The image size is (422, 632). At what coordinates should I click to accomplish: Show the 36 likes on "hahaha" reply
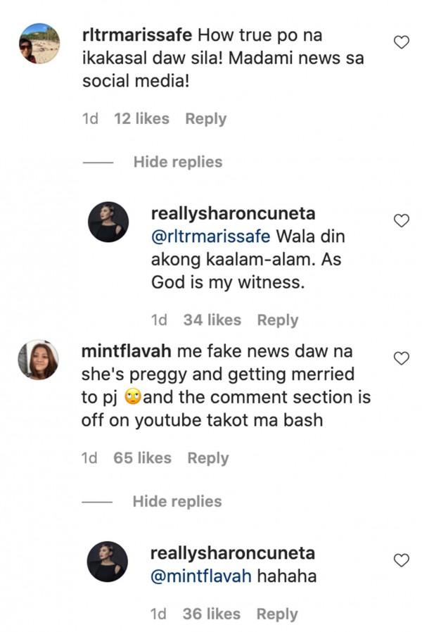pos(211,614)
